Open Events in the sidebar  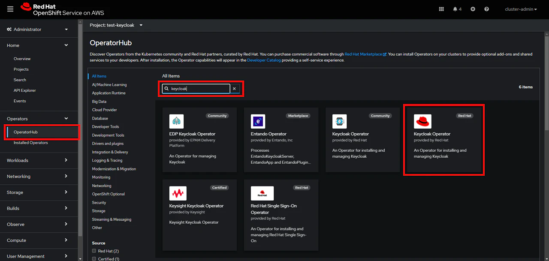[20, 101]
